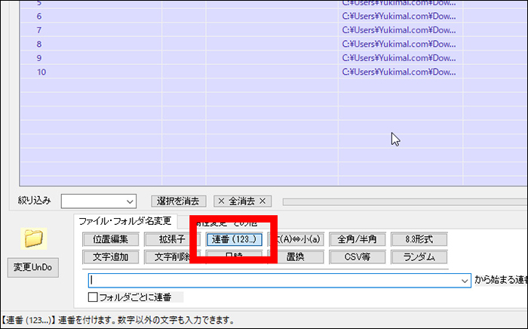Viewport: 528px width, 329px height.
Task: Click the 連番 (123..) button
Action: tap(234, 239)
